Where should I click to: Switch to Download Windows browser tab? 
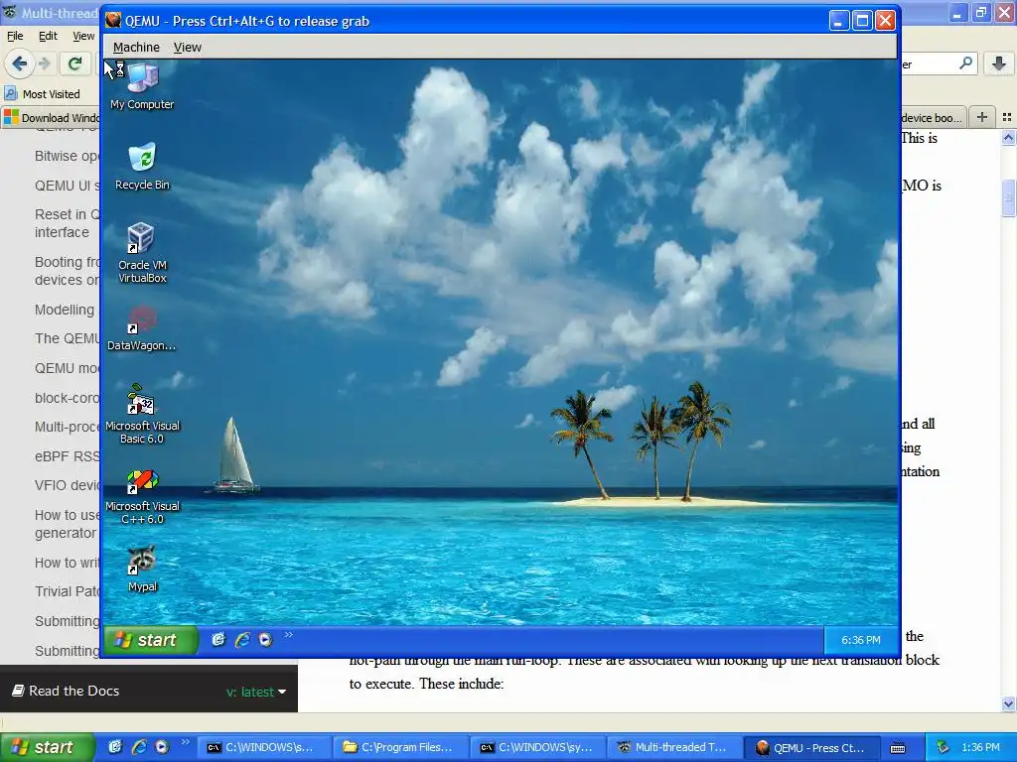tap(52, 118)
